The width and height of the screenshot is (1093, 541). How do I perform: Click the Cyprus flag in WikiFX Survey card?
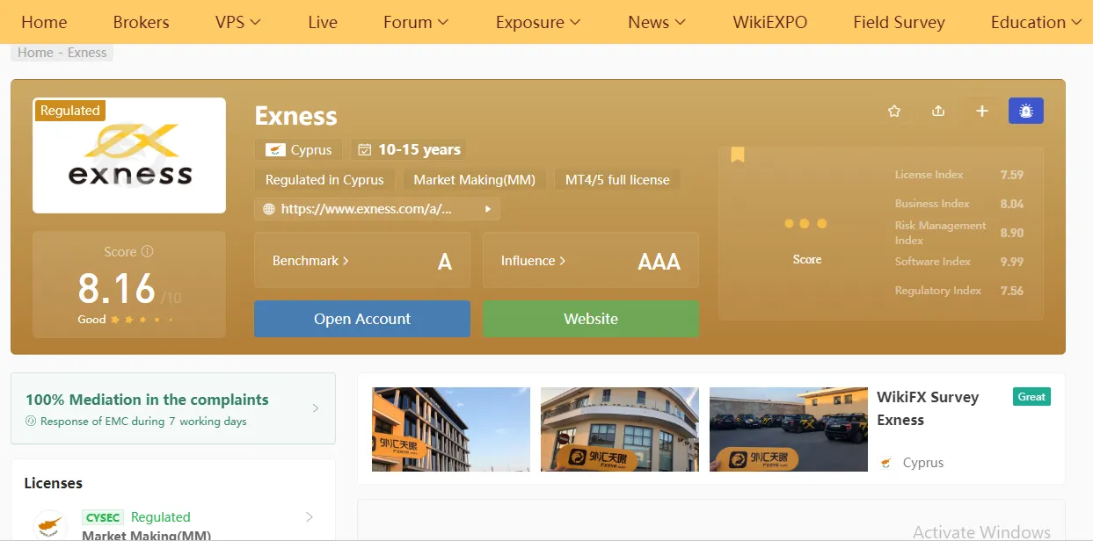coord(886,463)
